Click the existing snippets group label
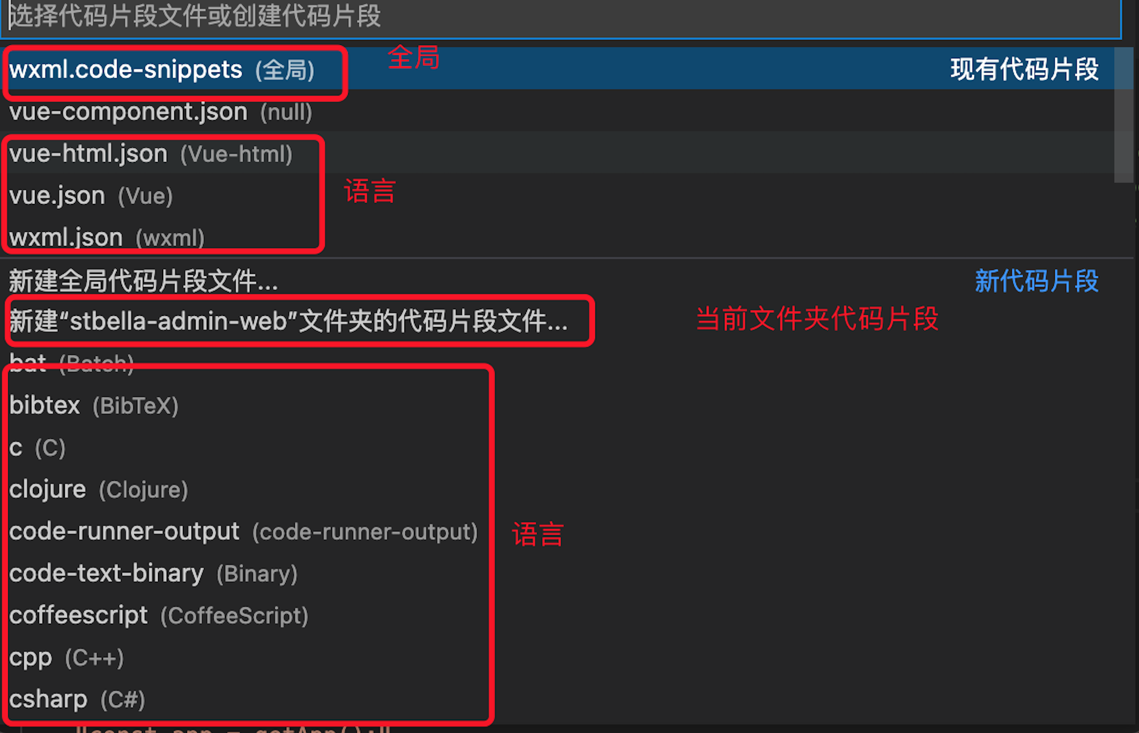The width and height of the screenshot is (1139, 733). 1024,69
